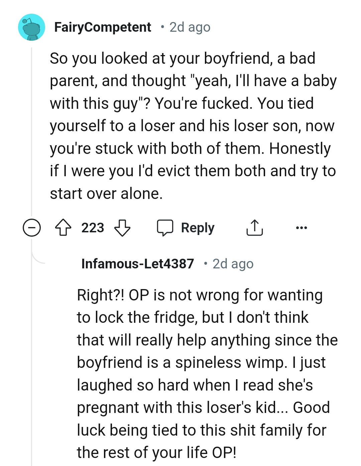Downvote FairyCompetent's comment
The height and width of the screenshot is (466, 361).
[123, 228]
